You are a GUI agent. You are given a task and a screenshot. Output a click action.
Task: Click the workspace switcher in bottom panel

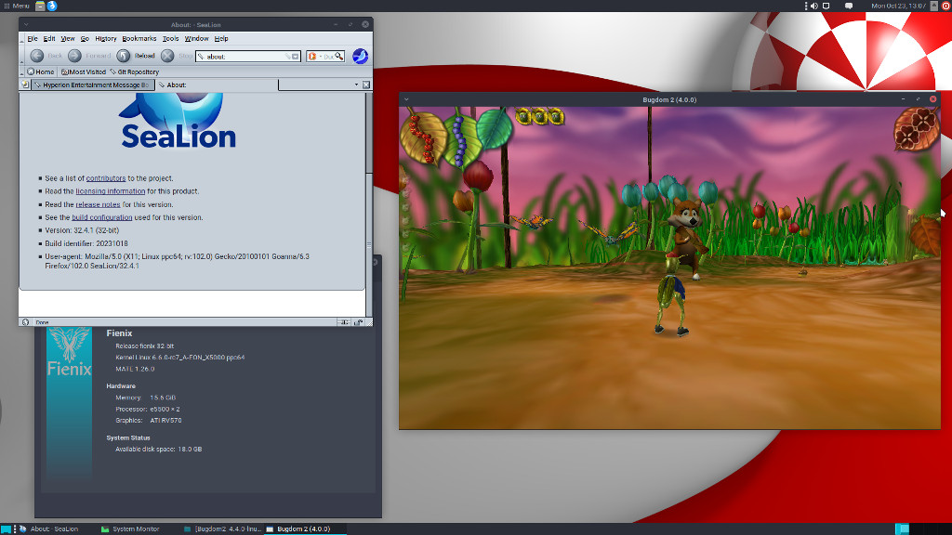(x=923, y=528)
